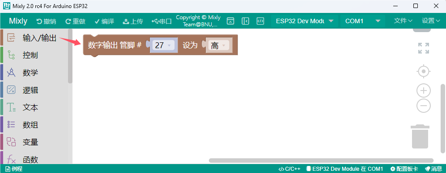Click the Copyright Mixly Team text
This screenshot has height=173, width=446.
(x=198, y=21)
